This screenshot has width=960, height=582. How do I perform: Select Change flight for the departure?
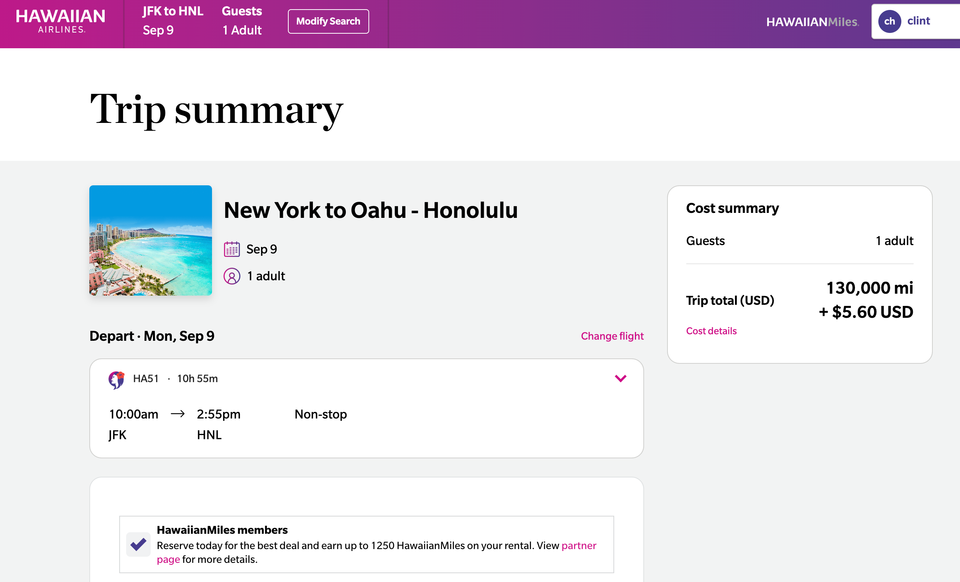tap(612, 336)
